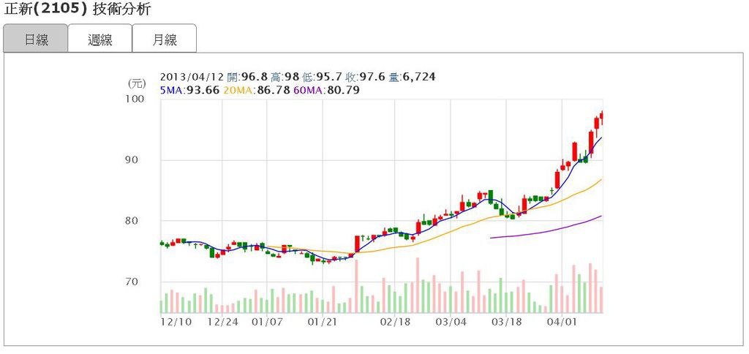Click the 低:95.7 low price value

tap(323, 77)
